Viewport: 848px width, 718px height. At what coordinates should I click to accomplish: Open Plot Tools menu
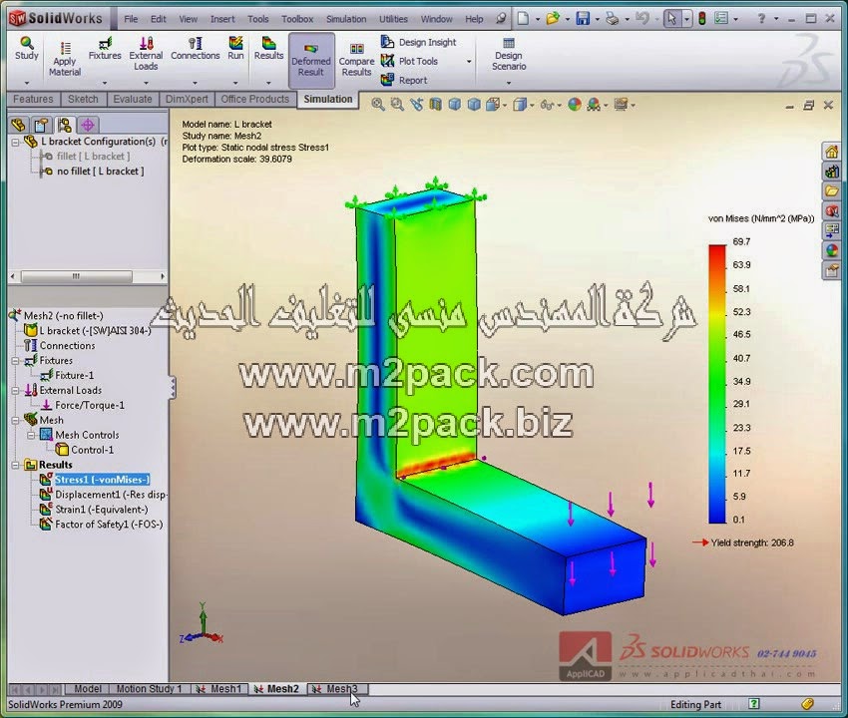pyautogui.click(x=409, y=61)
